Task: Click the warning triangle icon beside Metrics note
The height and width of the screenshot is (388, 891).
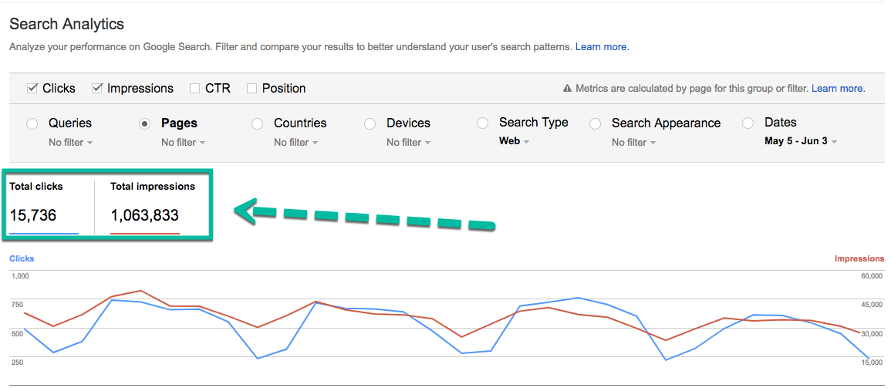Action: coord(567,89)
